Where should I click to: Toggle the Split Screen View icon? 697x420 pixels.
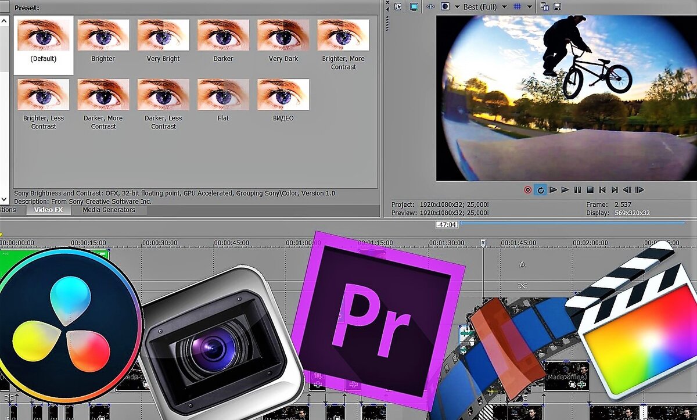[x=445, y=6]
